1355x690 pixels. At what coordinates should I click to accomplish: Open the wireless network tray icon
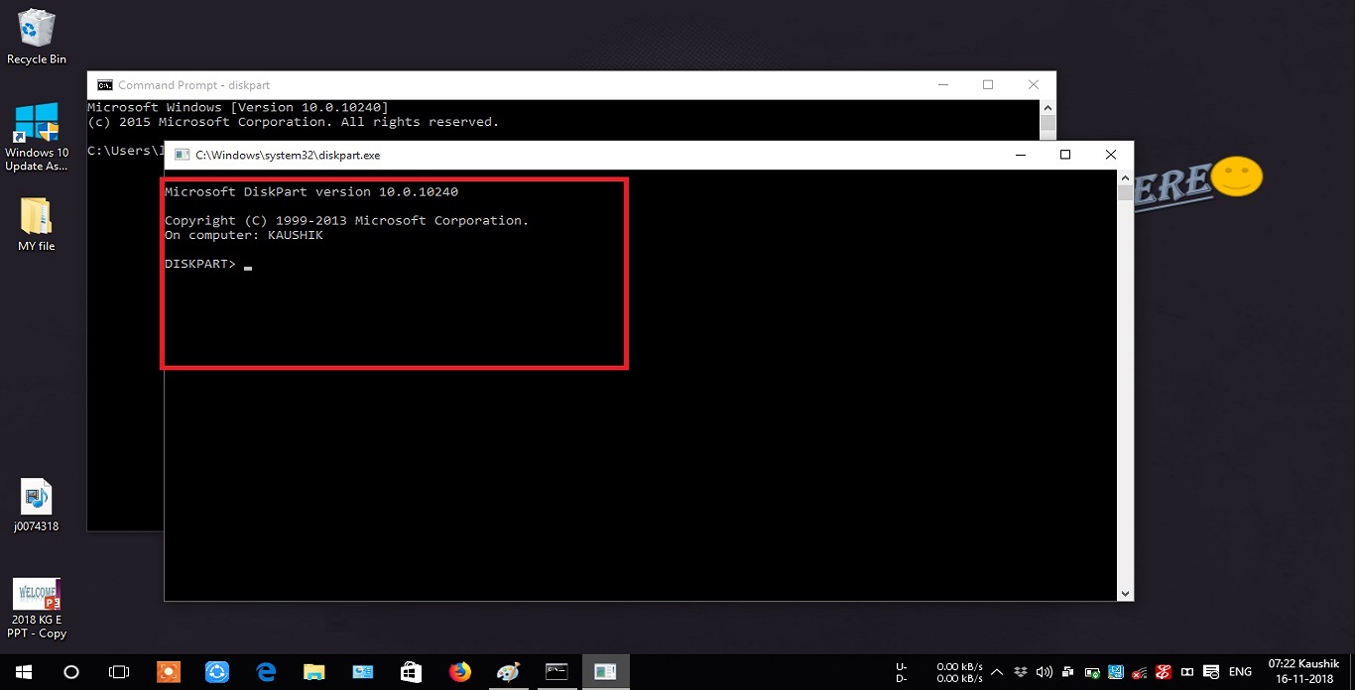pyautogui.click(x=1140, y=672)
